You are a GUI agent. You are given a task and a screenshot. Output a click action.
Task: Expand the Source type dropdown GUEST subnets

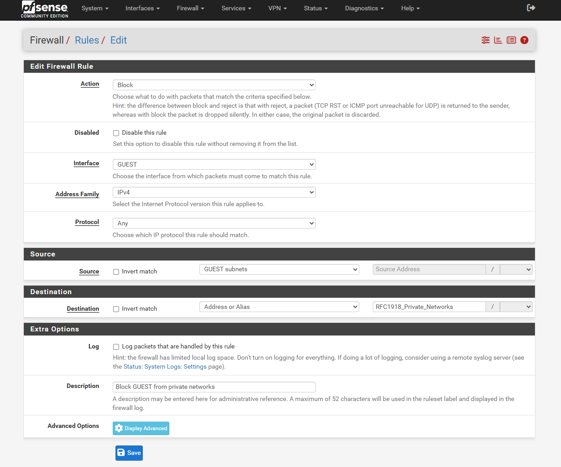279,269
